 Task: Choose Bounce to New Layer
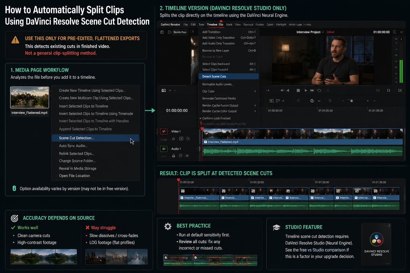[x=229, y=51]
